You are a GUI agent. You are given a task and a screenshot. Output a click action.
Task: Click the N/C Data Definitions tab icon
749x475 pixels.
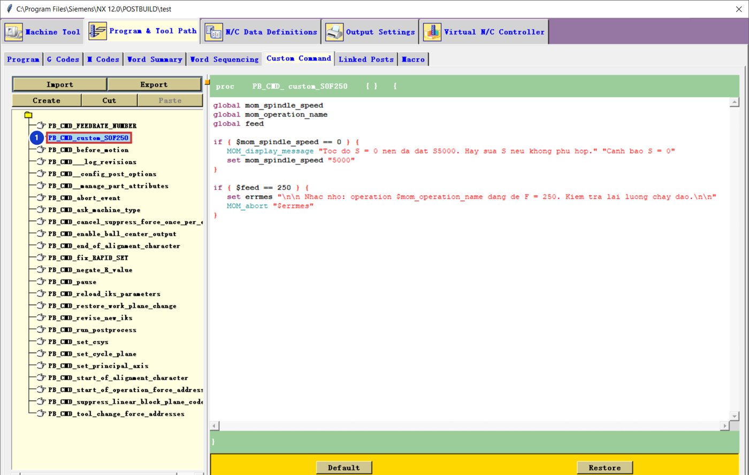tap(214, 32)
